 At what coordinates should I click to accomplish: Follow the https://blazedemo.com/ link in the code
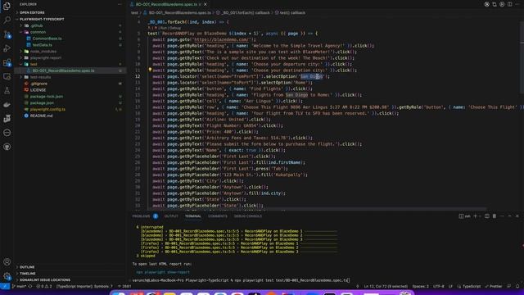(x=221, y=39)
